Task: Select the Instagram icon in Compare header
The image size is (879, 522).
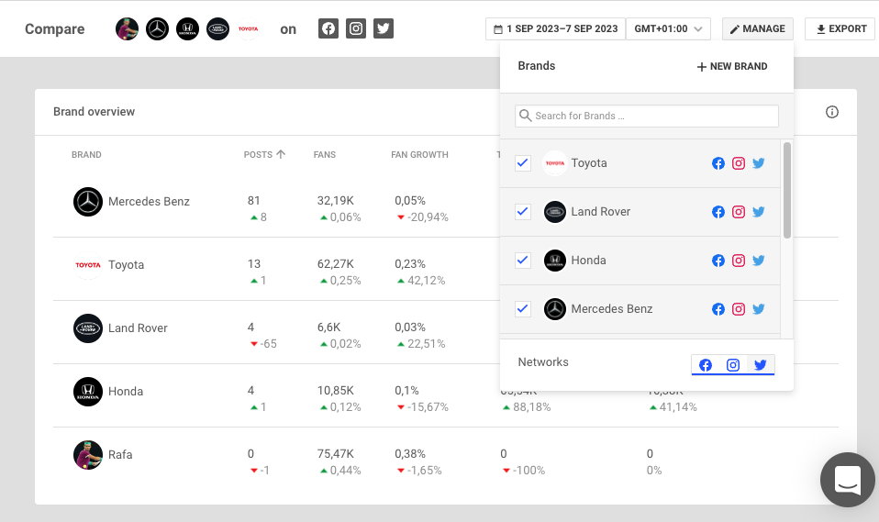Action: tap(356, 28)
